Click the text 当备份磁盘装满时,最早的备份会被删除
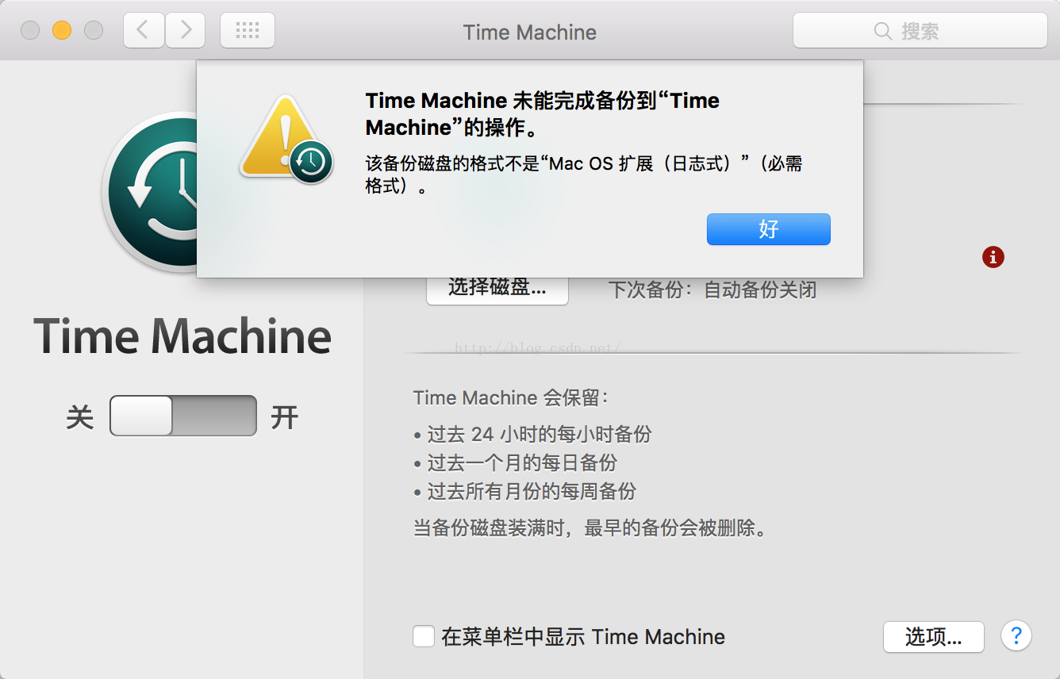Screen dimensions: 1060x679 coord(592,527)
